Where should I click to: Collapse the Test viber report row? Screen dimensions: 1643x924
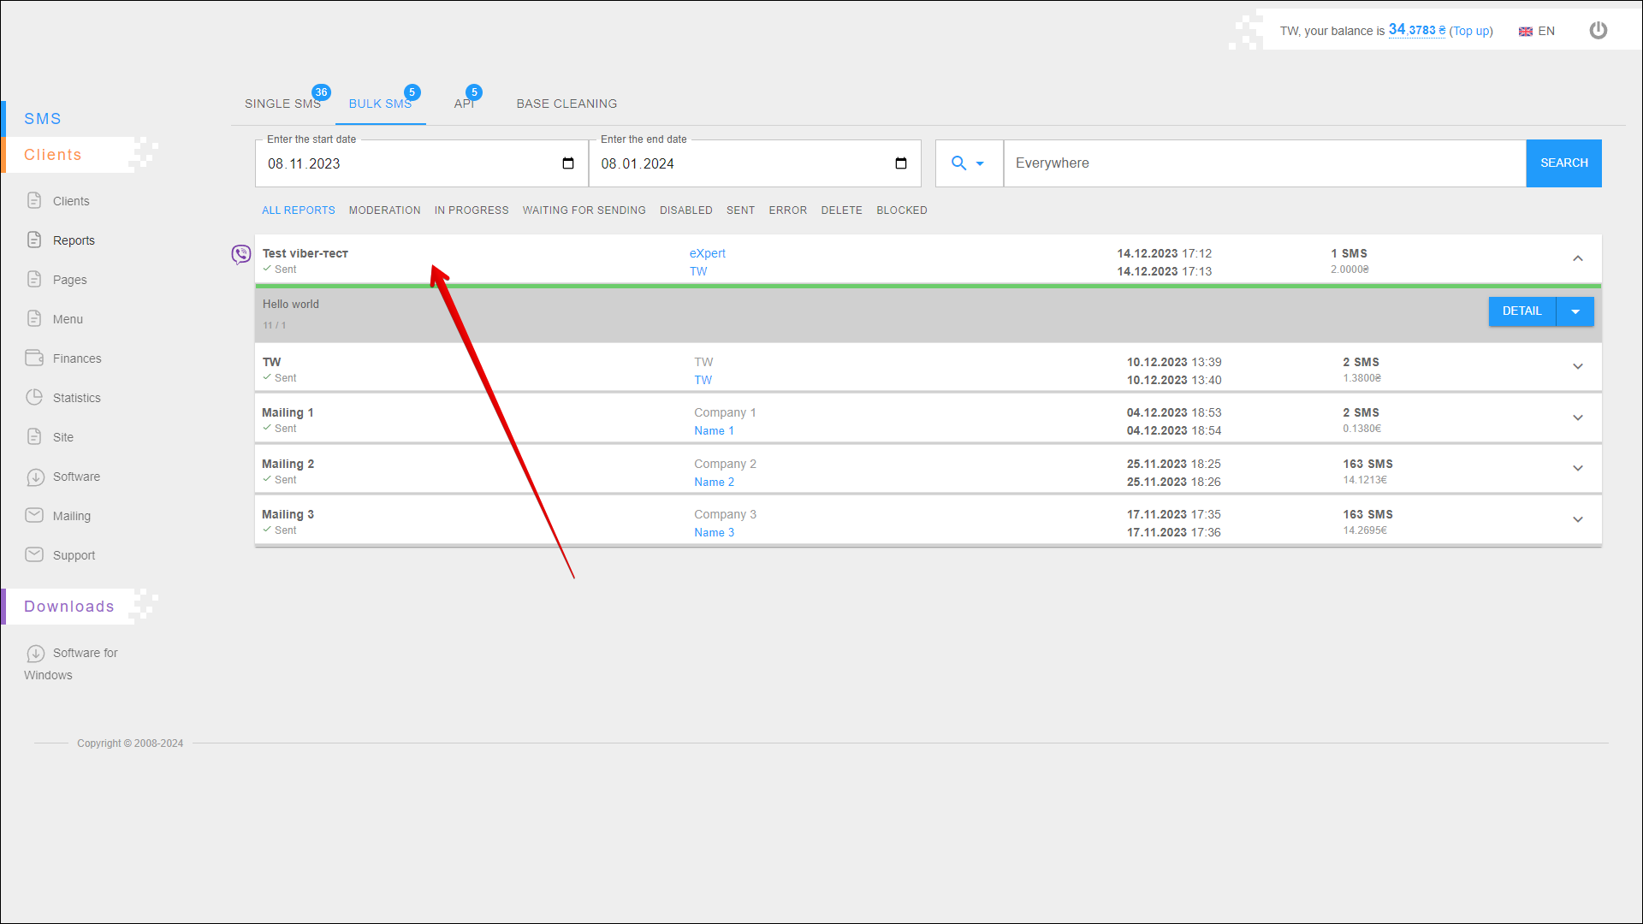point(1577,258)
